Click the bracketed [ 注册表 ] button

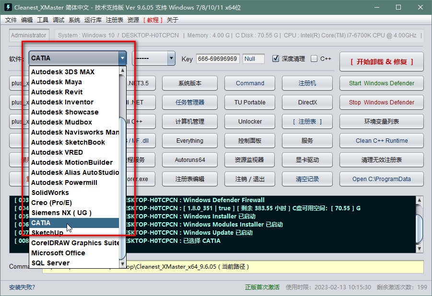tap(307, 122)
